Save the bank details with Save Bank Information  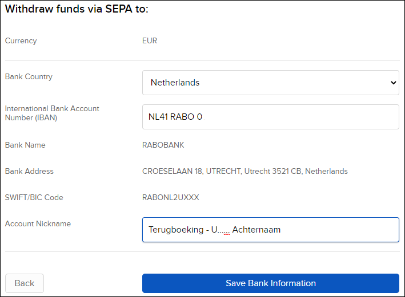(x=270, y=283)
